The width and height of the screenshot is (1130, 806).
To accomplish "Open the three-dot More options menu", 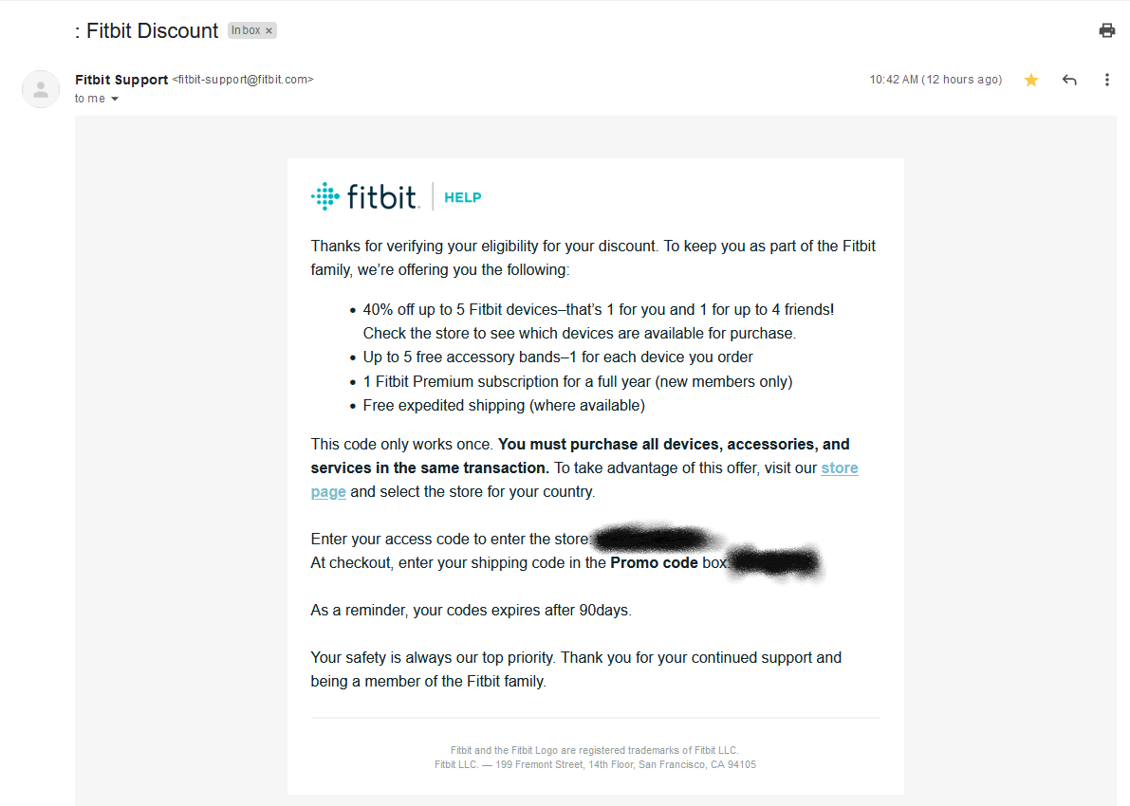I will tap(1106, 80).
